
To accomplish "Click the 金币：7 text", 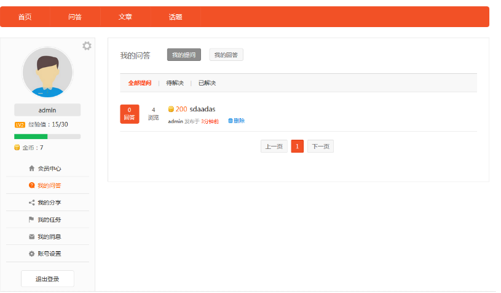I will [x=33, y=148].
